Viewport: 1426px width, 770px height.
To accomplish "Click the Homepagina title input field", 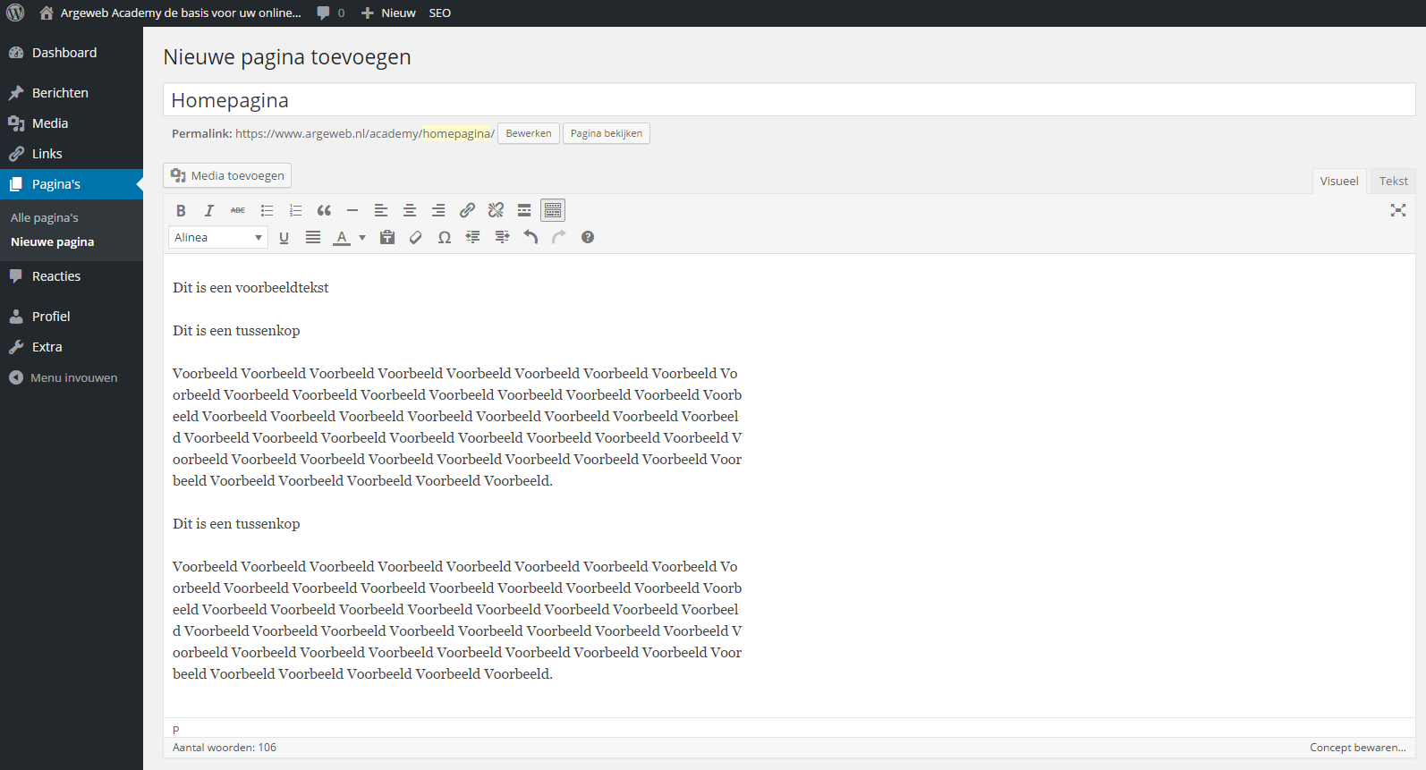I will 787,100.
